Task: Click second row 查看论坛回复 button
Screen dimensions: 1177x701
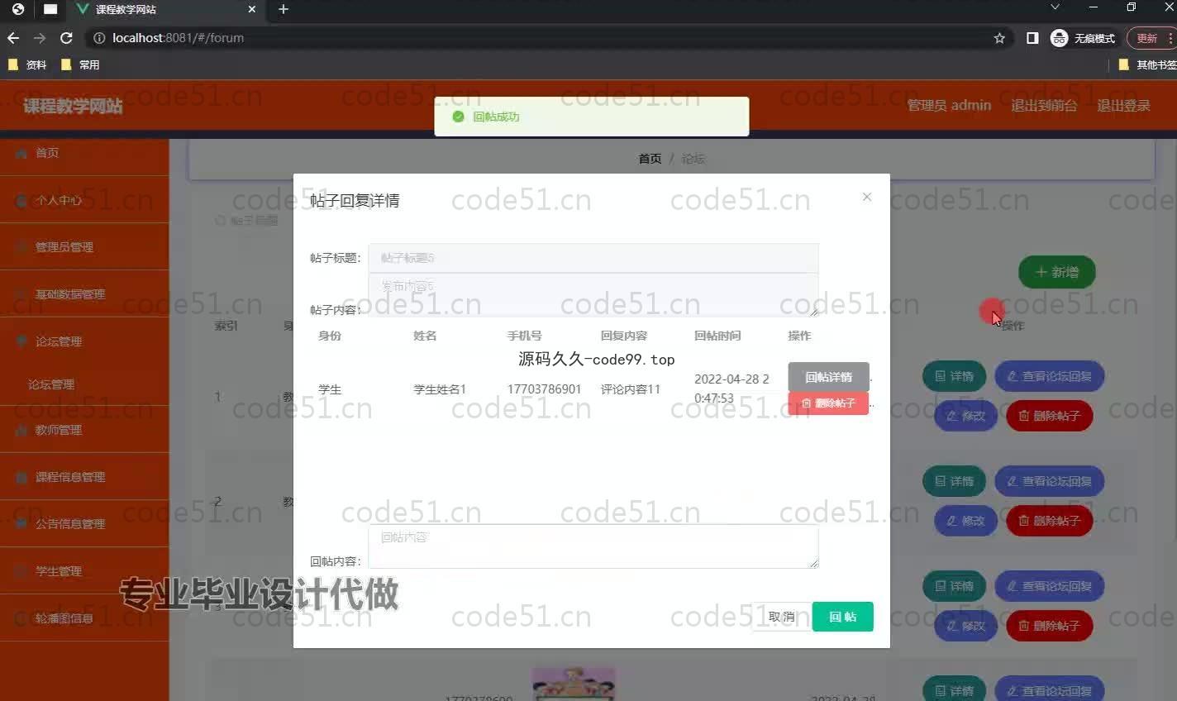Action: (1050, 481)
